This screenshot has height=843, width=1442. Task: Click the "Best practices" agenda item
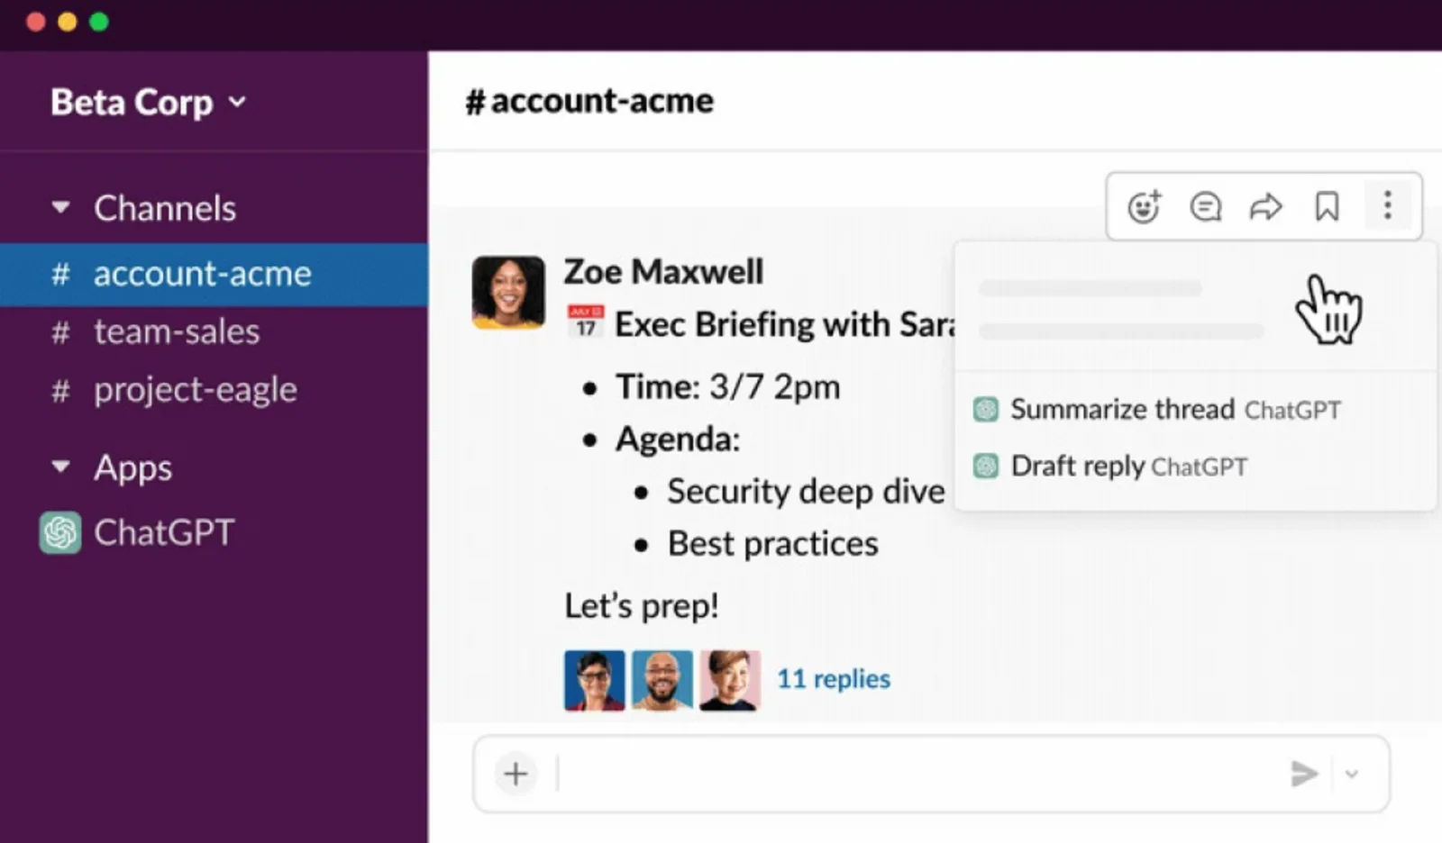(773, 544)
